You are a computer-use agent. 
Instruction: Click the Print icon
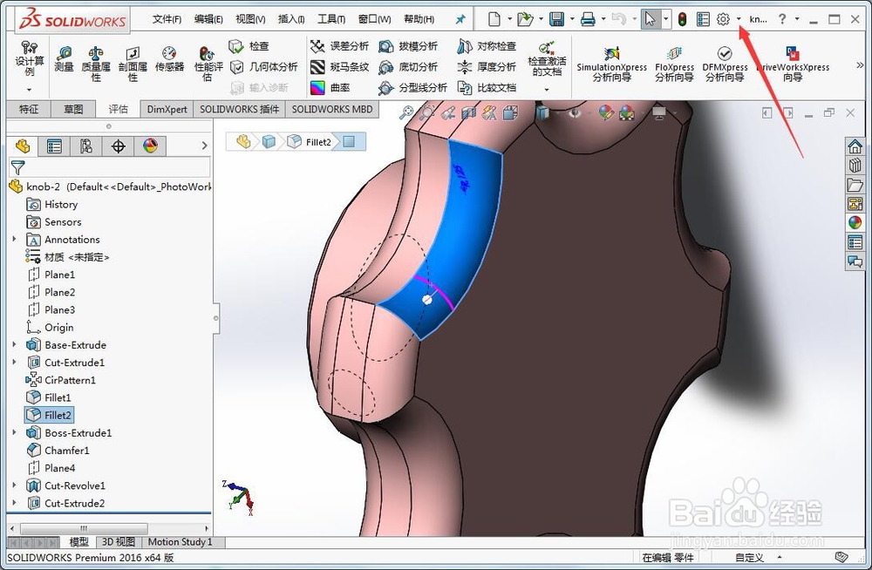588,19
